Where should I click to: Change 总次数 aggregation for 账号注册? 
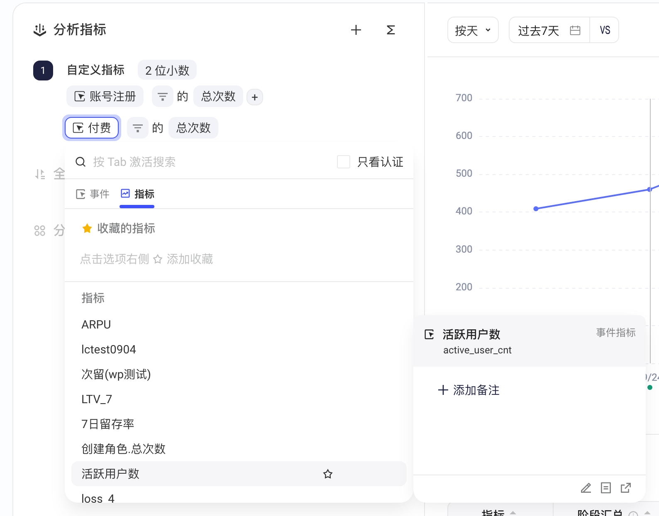tap(218, 97)
